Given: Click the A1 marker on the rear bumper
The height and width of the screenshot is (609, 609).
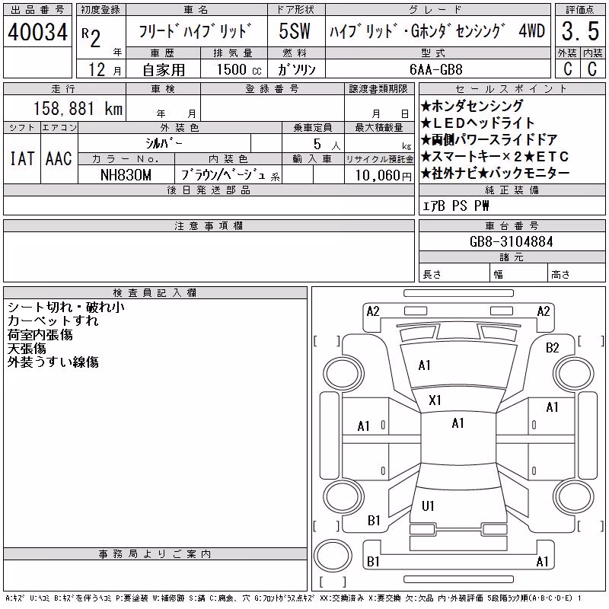Looking at the screenshot, I should [x=542, y=561].
